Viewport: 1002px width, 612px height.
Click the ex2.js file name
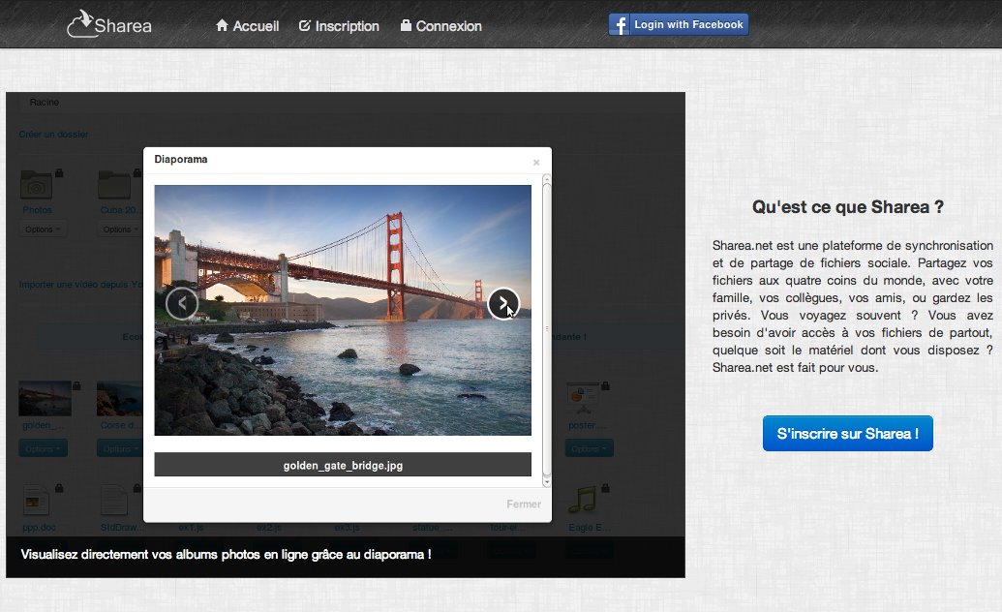tap(269, 528)
